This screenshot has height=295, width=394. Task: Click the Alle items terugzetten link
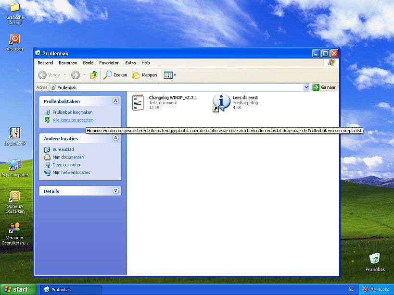pyautogui.click(x=73, y=120)
